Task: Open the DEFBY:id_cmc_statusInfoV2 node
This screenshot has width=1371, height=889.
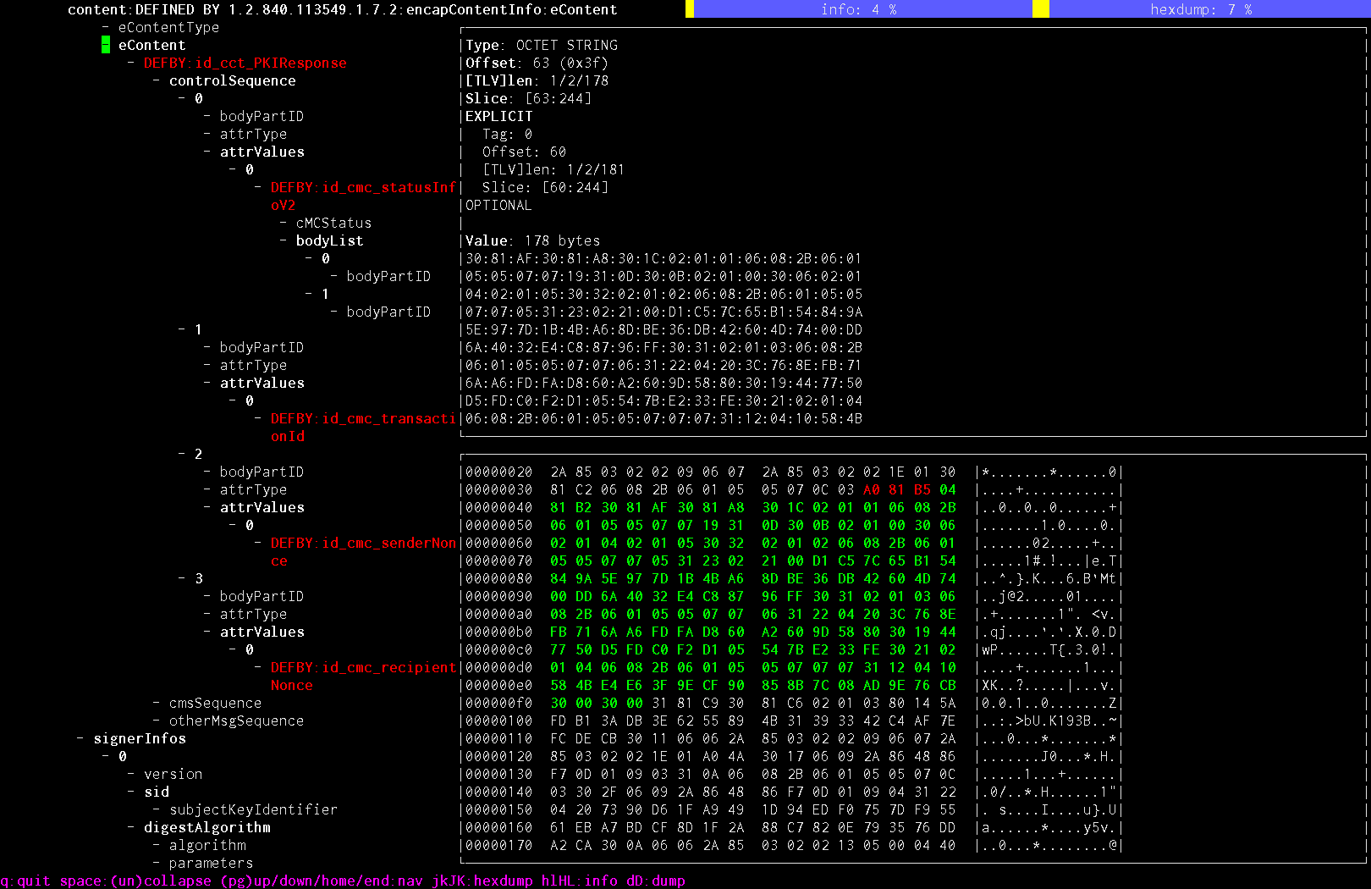Action: [x=363, y=196]
